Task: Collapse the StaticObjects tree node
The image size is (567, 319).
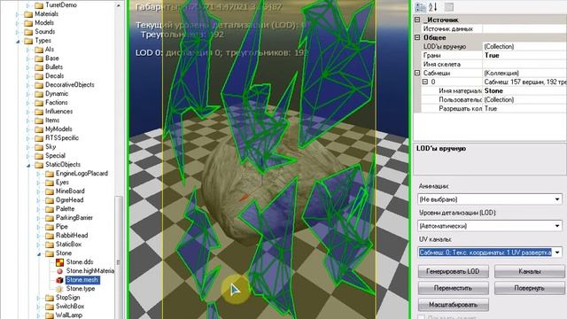Action: coord(28,166)
